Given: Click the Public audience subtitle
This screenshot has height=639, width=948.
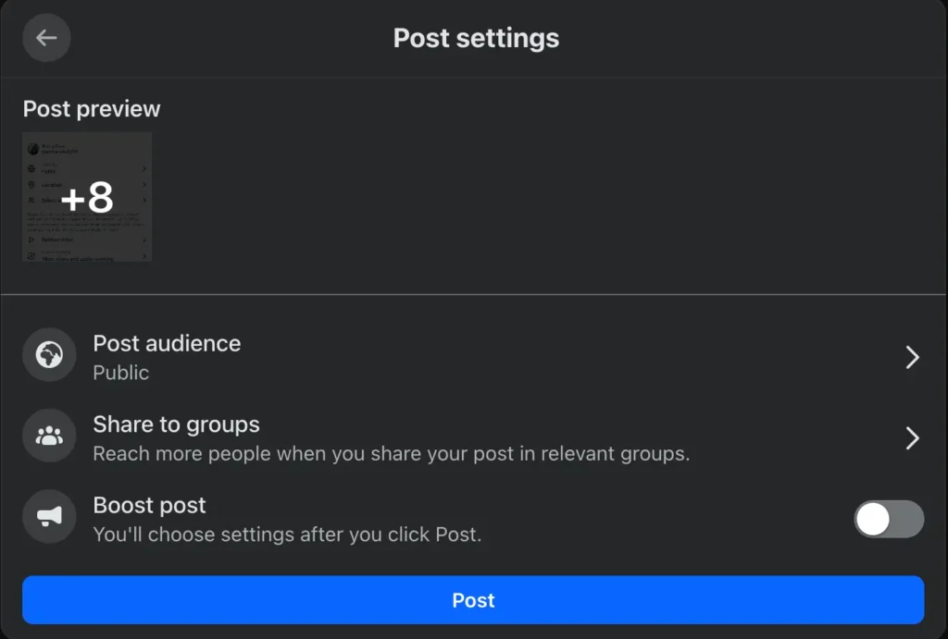Looking at the screenshot, I should (120, 373).
